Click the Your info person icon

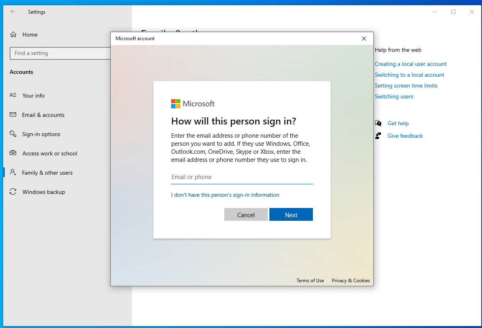point(13,95)
